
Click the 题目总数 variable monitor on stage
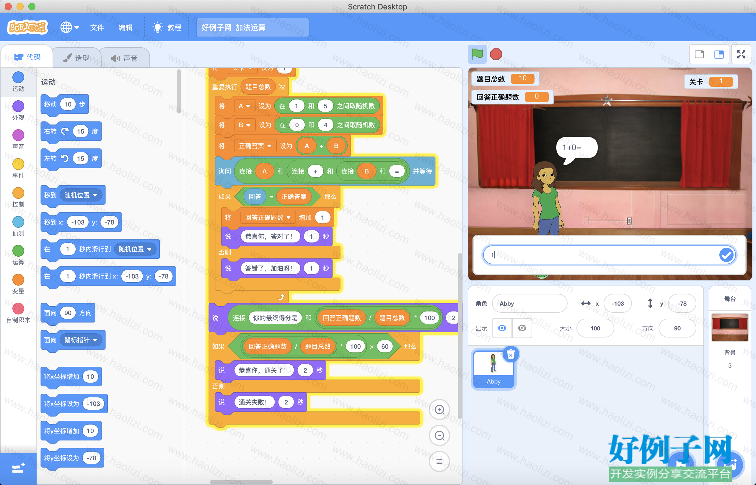coord(505,78)
